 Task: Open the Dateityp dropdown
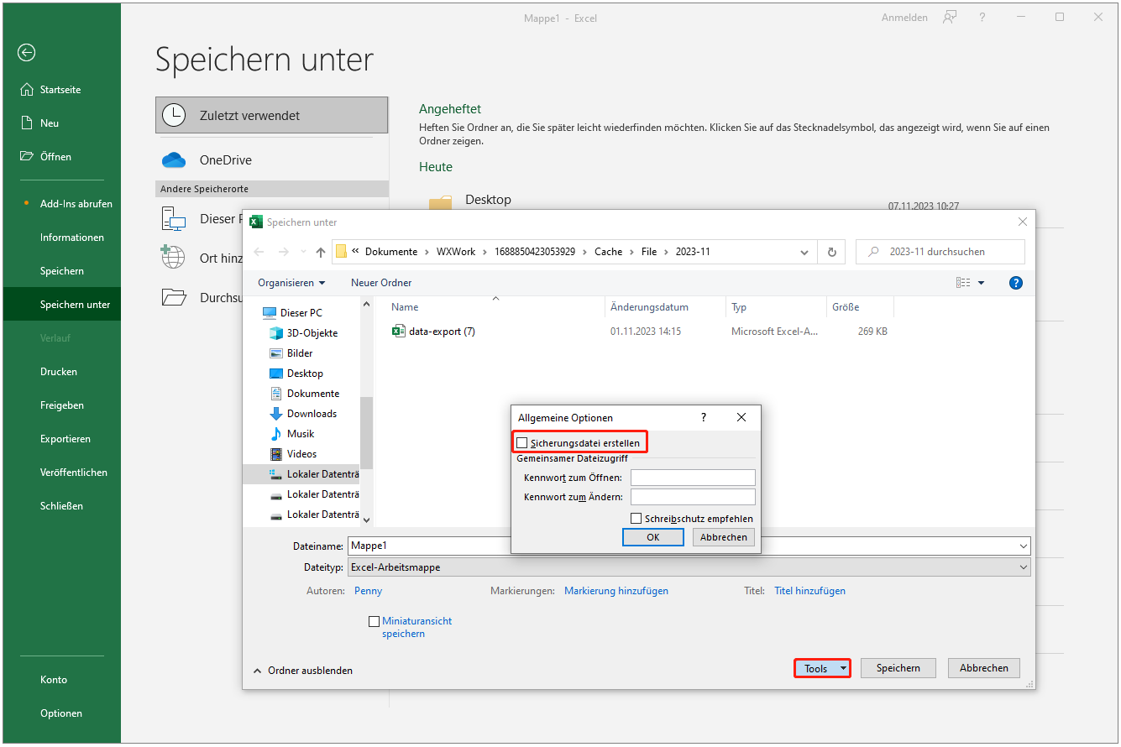click(x=689, y=567)
